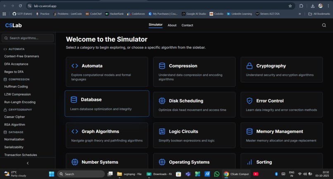The image size is (333, 179).
Task: Click the Chrome profile avatar
Action: (321, 6)
